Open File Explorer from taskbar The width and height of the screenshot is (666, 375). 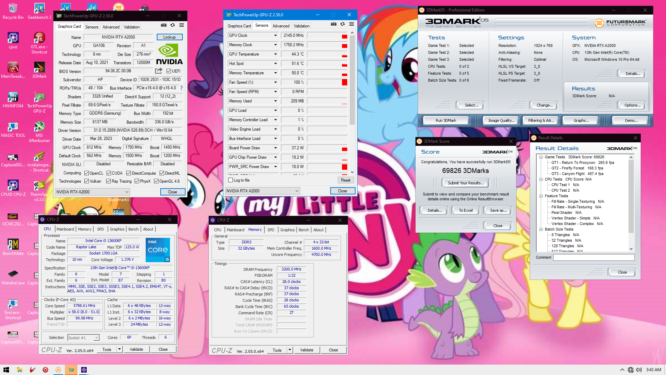(x=19, y=370)
